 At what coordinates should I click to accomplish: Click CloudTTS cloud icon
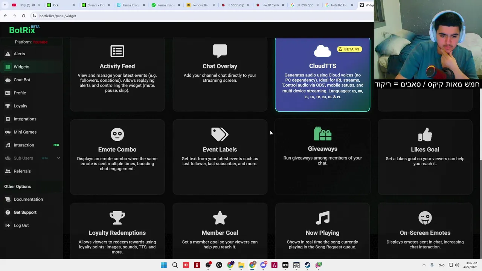pos(322,51)
